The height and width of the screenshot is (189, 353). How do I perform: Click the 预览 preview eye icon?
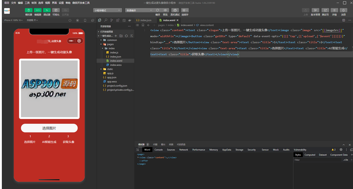(165, 10)
